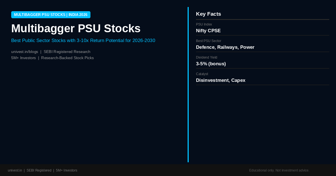Click Research-Backed Stock Picks text

67,58
